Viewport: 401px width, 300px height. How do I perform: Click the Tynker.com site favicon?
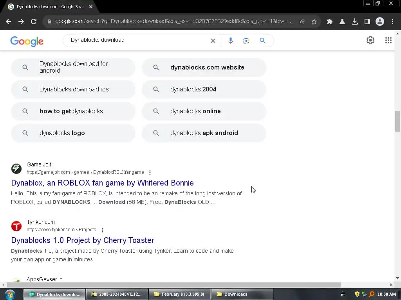click(16, 226)
